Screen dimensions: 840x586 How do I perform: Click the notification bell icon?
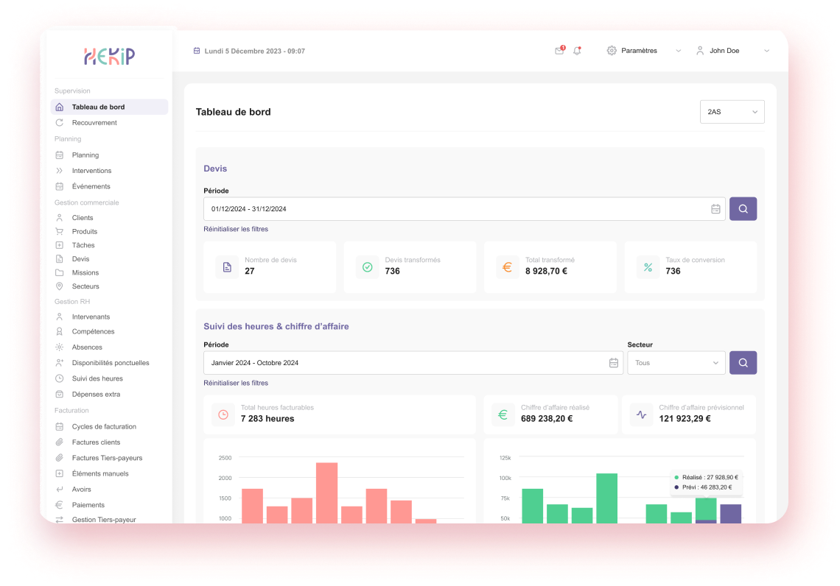point(577,51)
